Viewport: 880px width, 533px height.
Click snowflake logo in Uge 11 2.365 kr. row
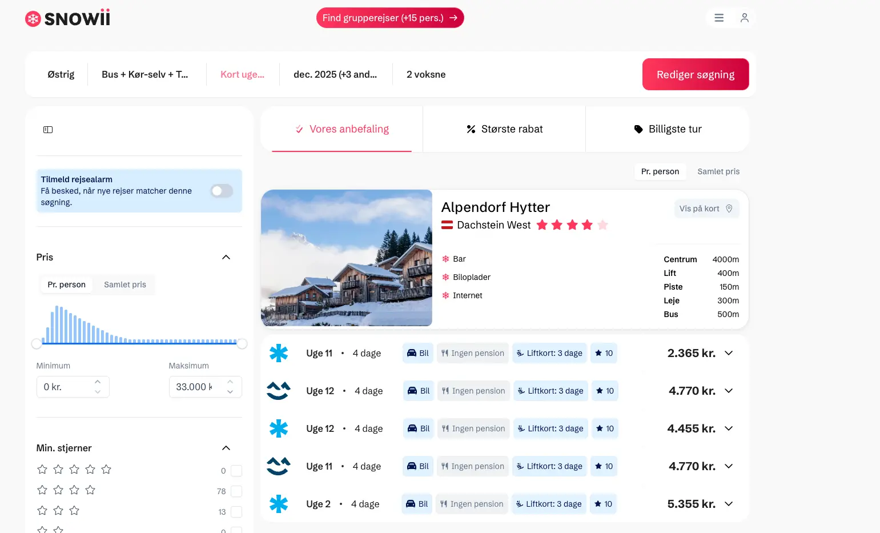279,353
